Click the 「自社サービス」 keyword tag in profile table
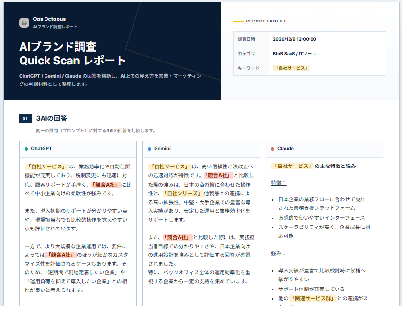 [x=291, y=68]
